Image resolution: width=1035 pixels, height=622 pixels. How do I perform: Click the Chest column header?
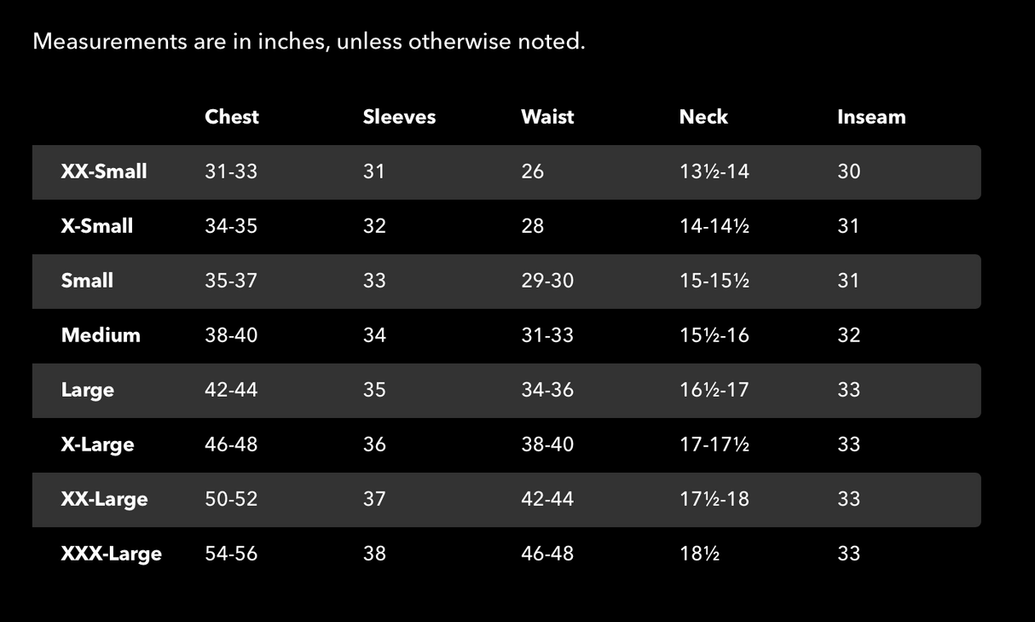[231, 117]
